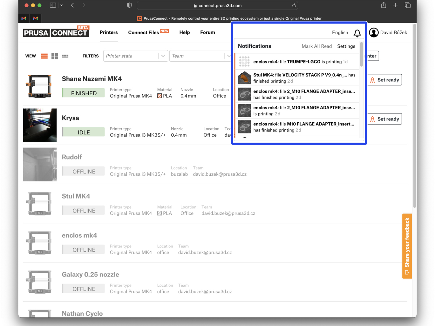This screenshot has width=435, height=326.
Task: Click the Safari address bar
Action: pyautogui.click(x=217, y=5)
